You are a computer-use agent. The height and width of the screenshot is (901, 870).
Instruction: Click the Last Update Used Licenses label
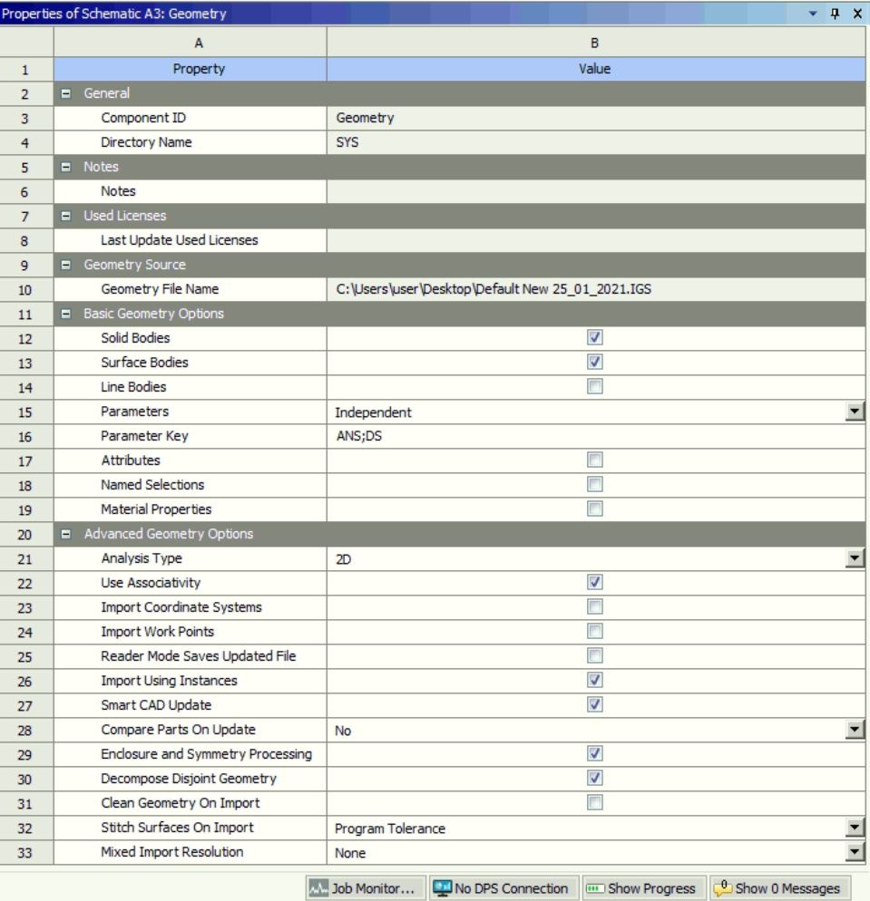[180, 240]
